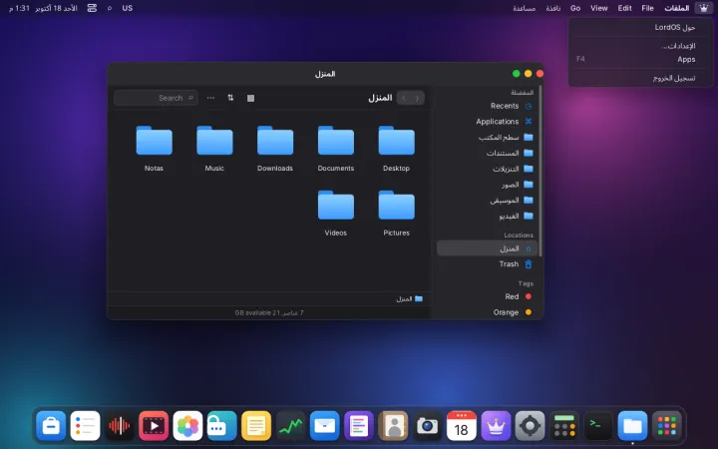Click the sidebar scrollbar in Files window
Viewport: 718px width, 449px height.
(540, 171)
